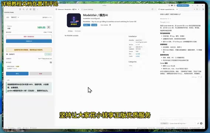This screenshot has height=133, width=210.
Task: Click the Modelsfair status bar item
Action: (x=195, y=128)
